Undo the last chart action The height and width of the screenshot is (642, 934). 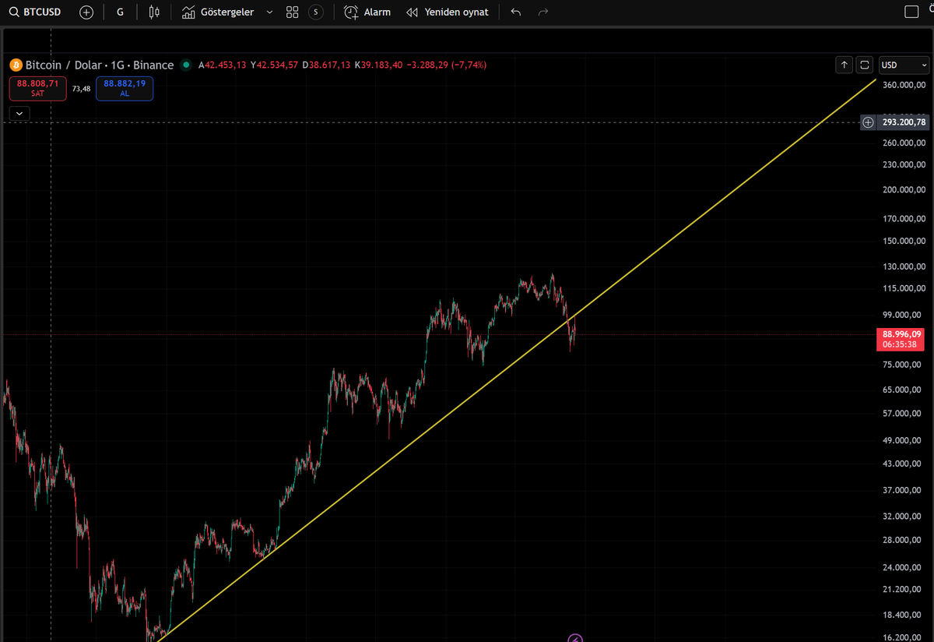click(516, 12)
